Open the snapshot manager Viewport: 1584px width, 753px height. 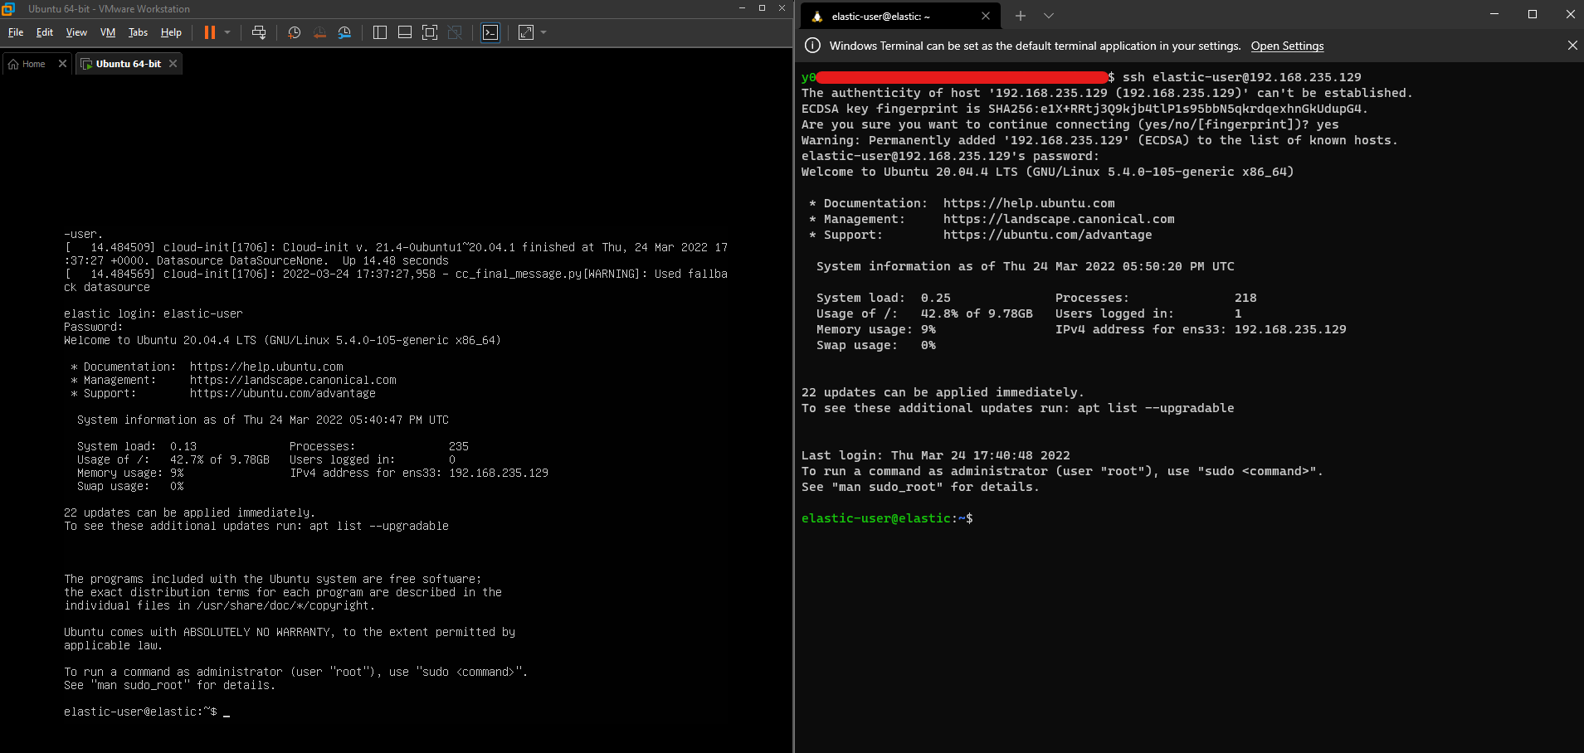(x=344, y=32)
